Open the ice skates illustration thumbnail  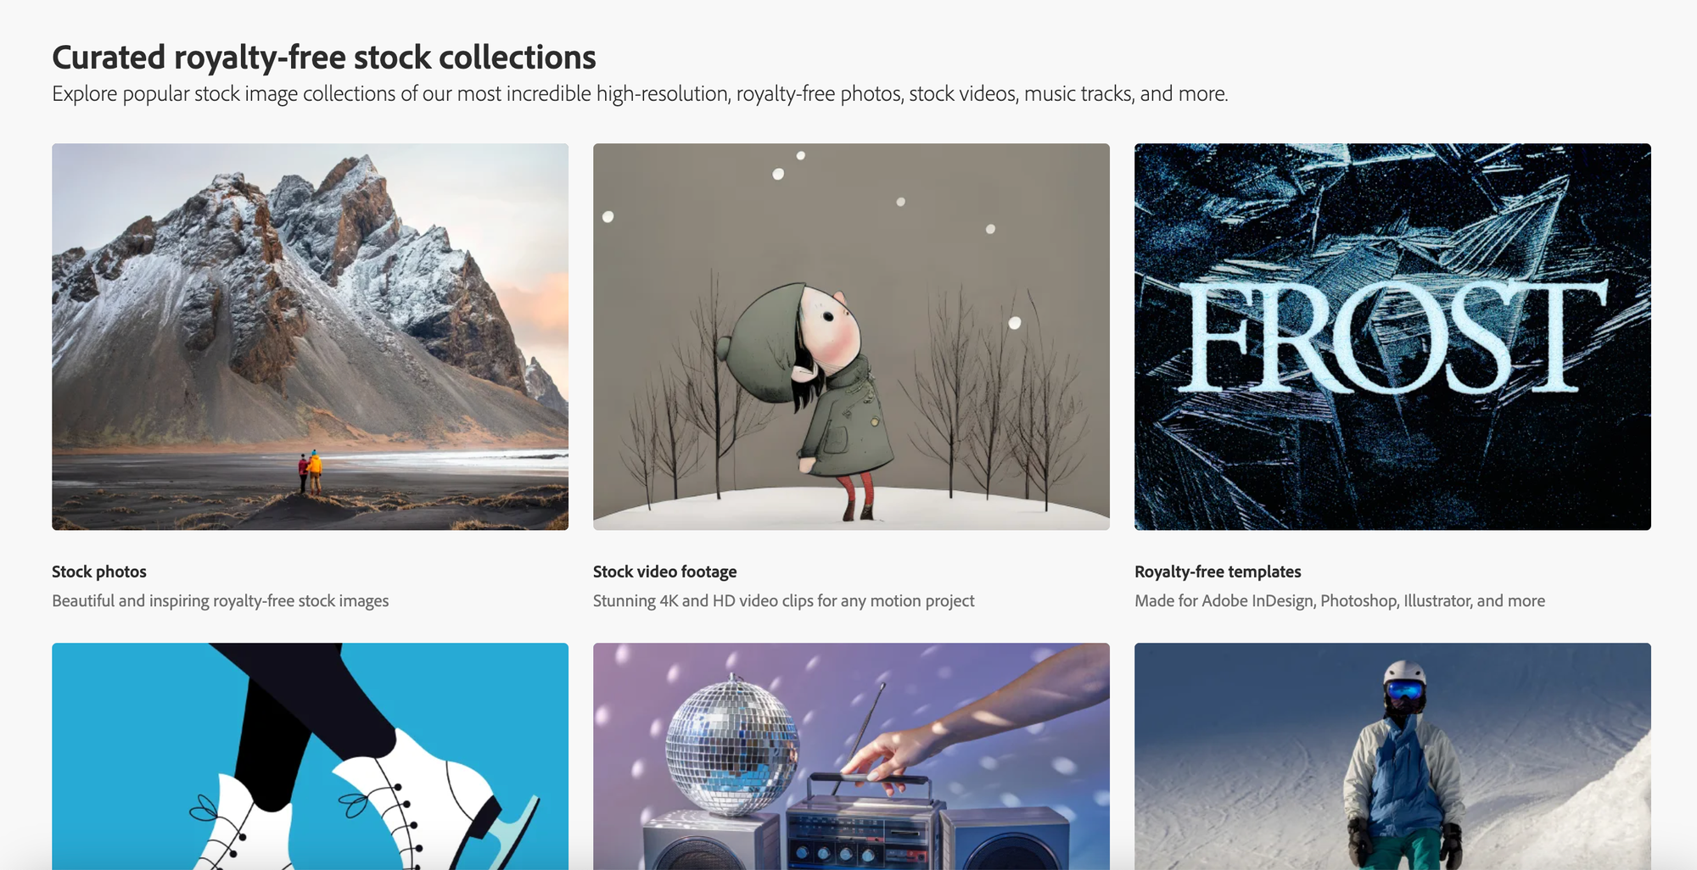click(x=310, y=756)
